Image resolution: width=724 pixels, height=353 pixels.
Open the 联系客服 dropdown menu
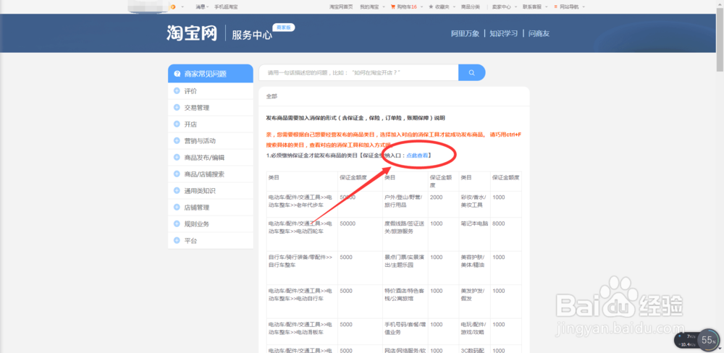[535, 7]
